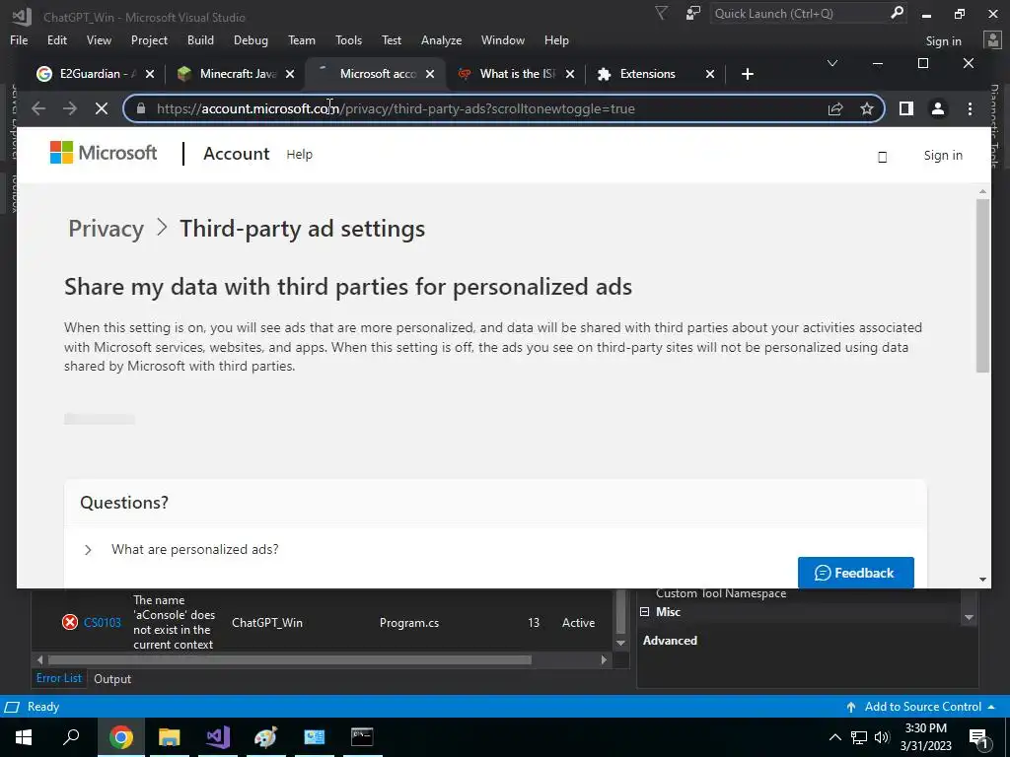The height and width of the screenshot is (757, 1010).
Task: Bookmark this page with the star icon
Action: 867,108
